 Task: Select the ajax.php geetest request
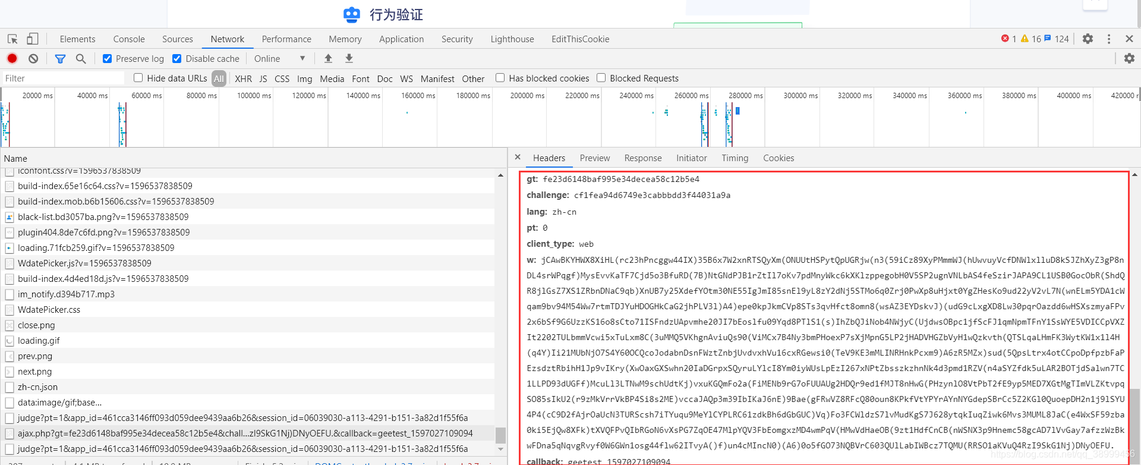[x=248, y=433]
